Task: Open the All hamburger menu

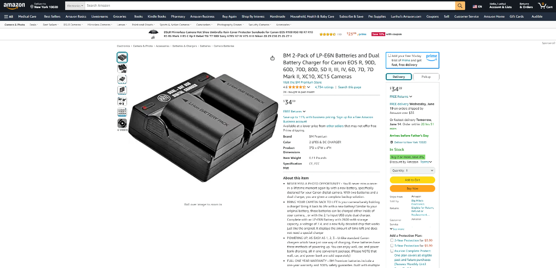Action: point(9,17)
